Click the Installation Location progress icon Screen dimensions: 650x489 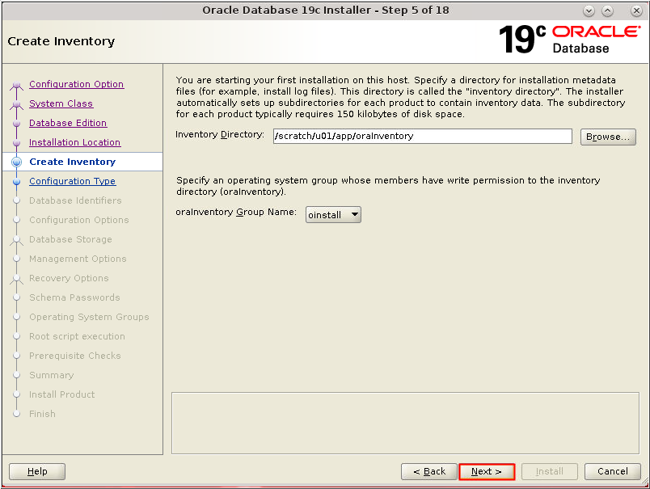coord(18,142)
